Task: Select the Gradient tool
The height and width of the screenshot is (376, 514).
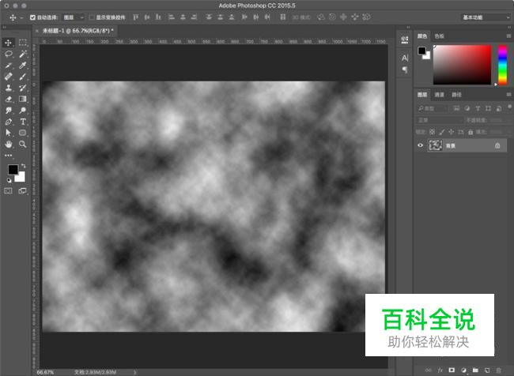Action: click(23, 99)
